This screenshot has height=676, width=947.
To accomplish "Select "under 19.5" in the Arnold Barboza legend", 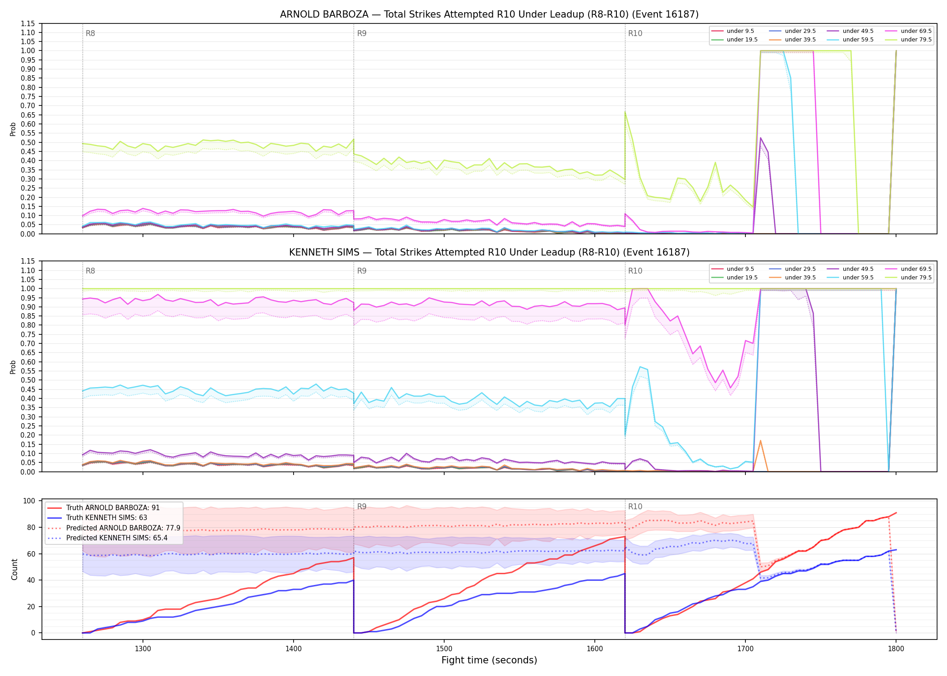I will point(734,40).
